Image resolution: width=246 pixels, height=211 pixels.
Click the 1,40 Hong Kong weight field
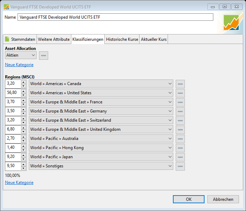(13, 148)
